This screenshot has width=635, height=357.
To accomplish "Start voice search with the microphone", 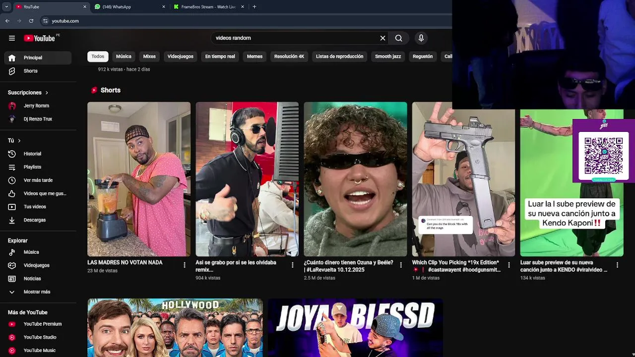I will pyautogui.click(x=421, y=38).
